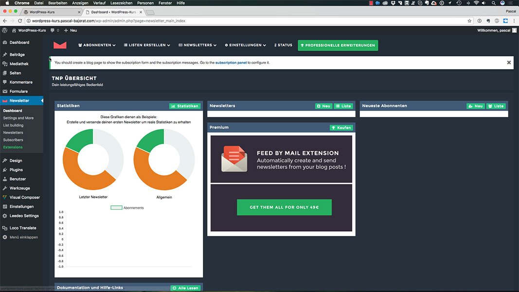
Task: Click the orange segment of Letzter Newsletter chart
Action: pos(83,176)
